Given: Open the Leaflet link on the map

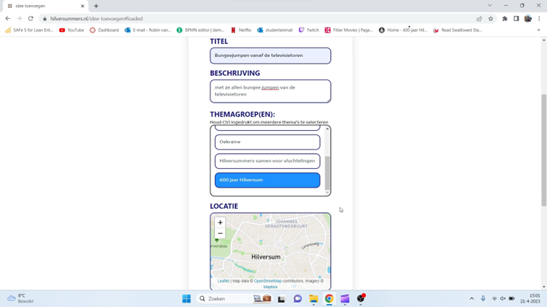Looking at the screenshot, I should [x=223, y=281].
